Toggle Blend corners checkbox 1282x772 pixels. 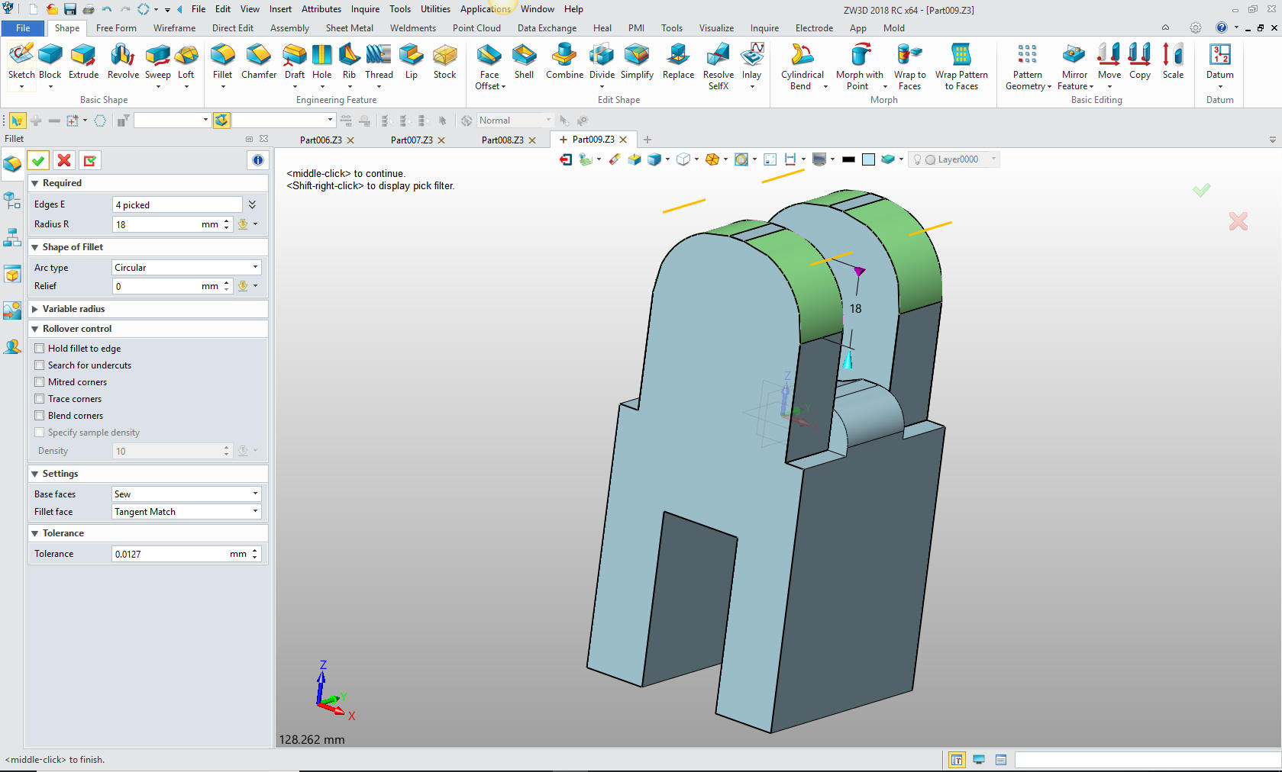40,416
